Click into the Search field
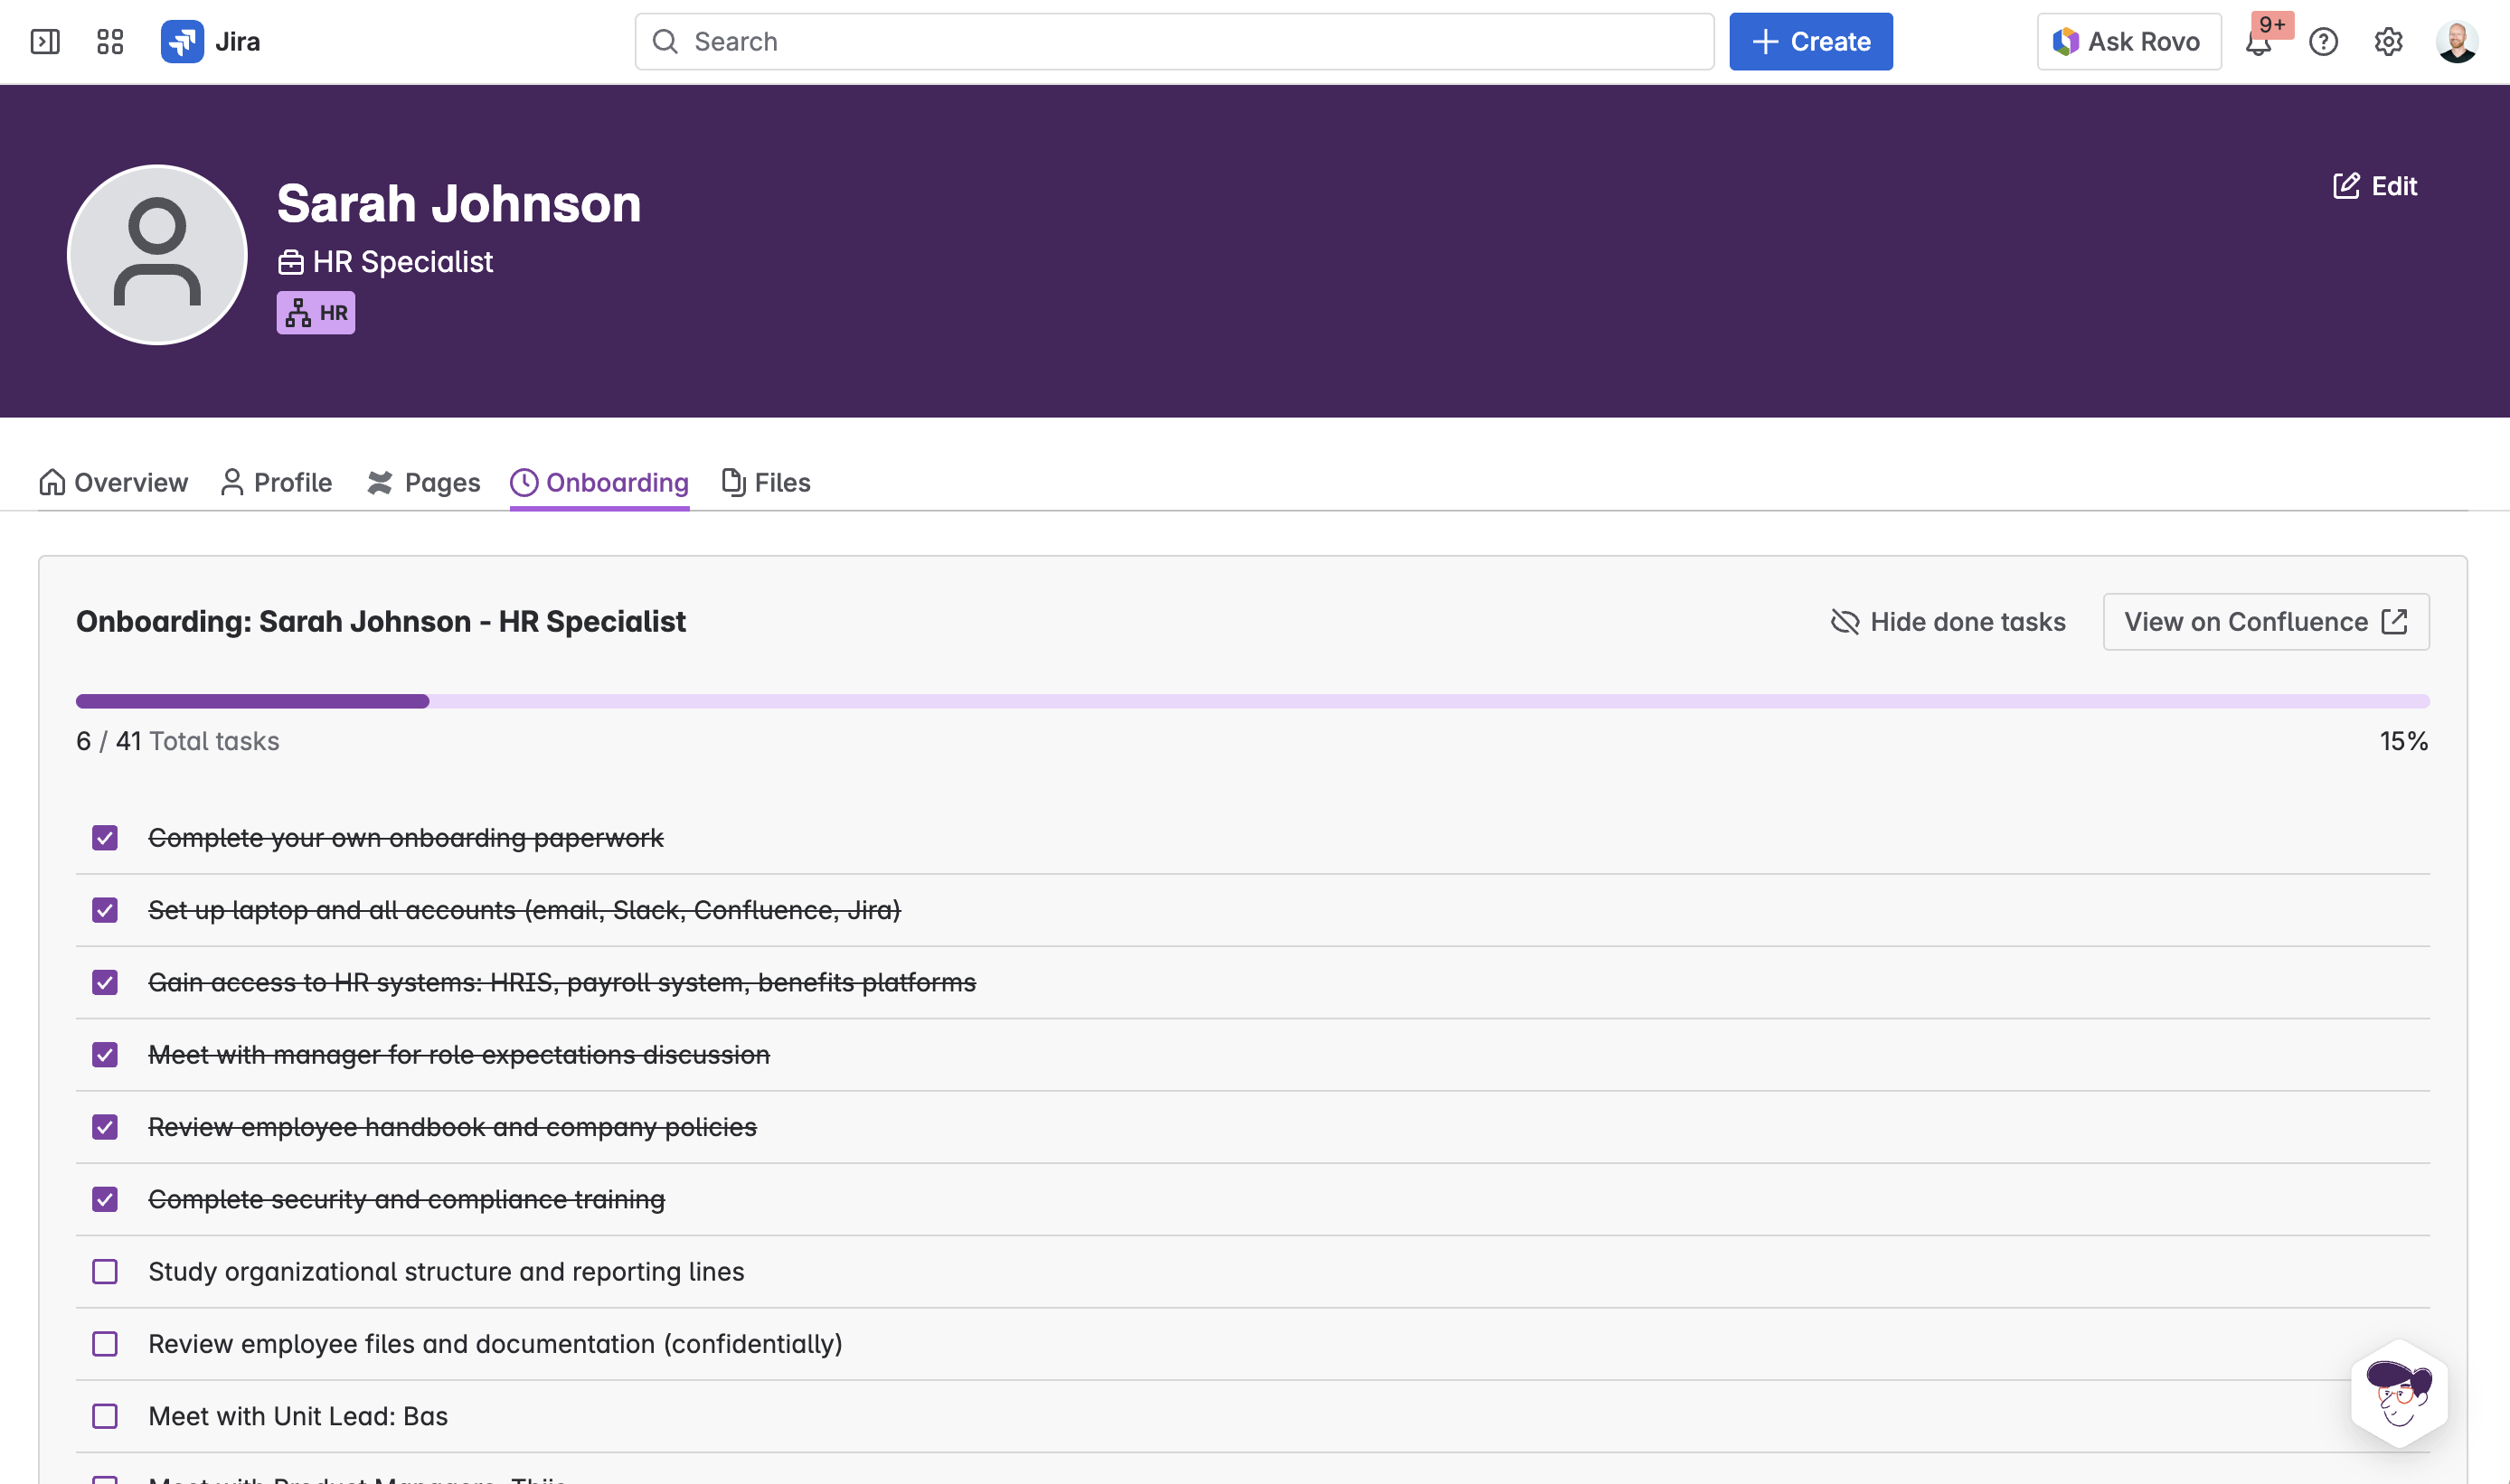The image size is (2510, 1484). click(1175, 41)
